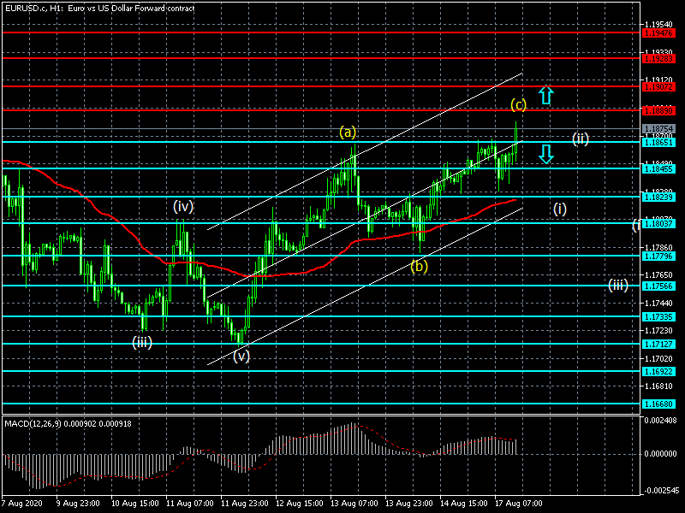This screenshot has height=513, width=685.
Task: Click the '13 Aug 07:00' time axis label
Action: click(354, 503)
